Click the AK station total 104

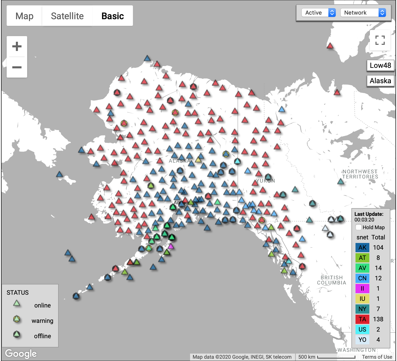pos(378,247)
